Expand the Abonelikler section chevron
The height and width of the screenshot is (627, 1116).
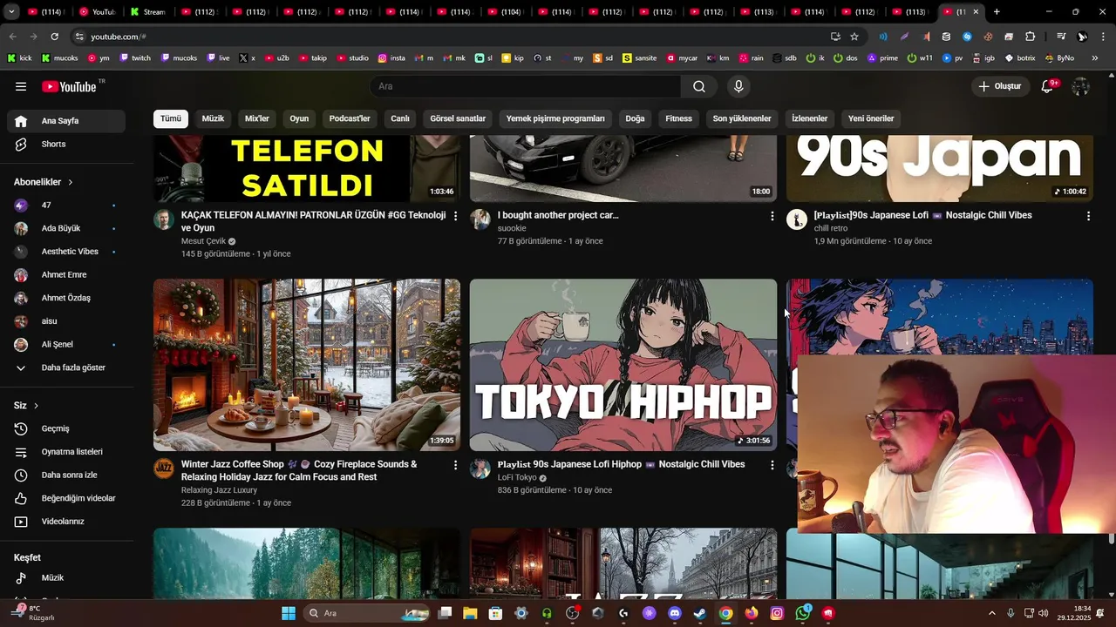click(x=71, y=182)
